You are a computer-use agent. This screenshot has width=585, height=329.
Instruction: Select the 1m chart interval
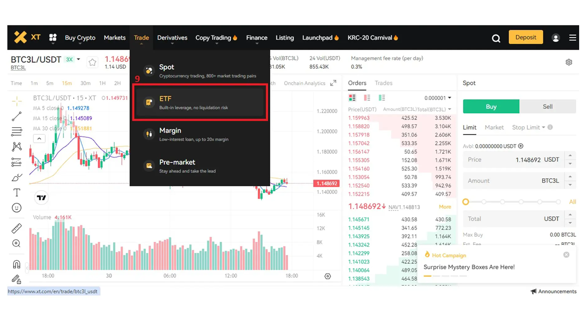[34, 83]
